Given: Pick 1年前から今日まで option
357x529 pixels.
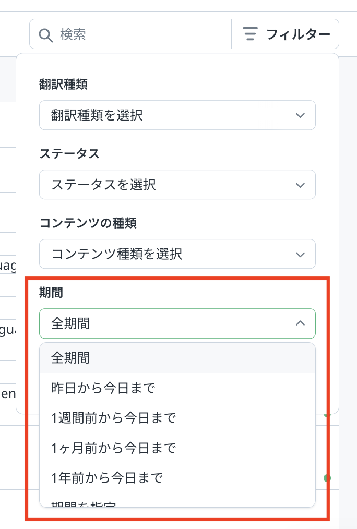Looking at the screenshot, I should click(177, 478).
